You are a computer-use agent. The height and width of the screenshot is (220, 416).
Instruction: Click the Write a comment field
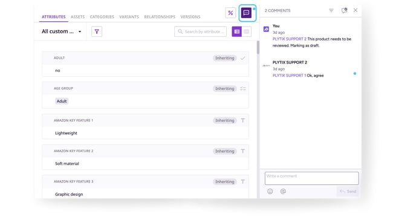click(x=312, y=178)
